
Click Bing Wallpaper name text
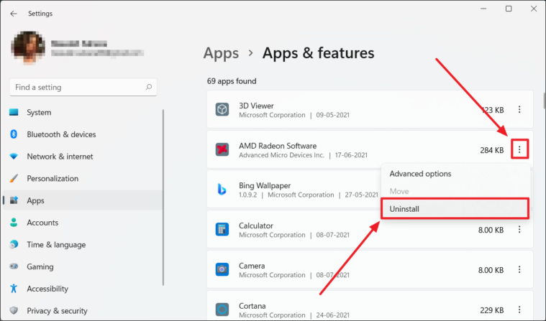click(x=265, y=186)
